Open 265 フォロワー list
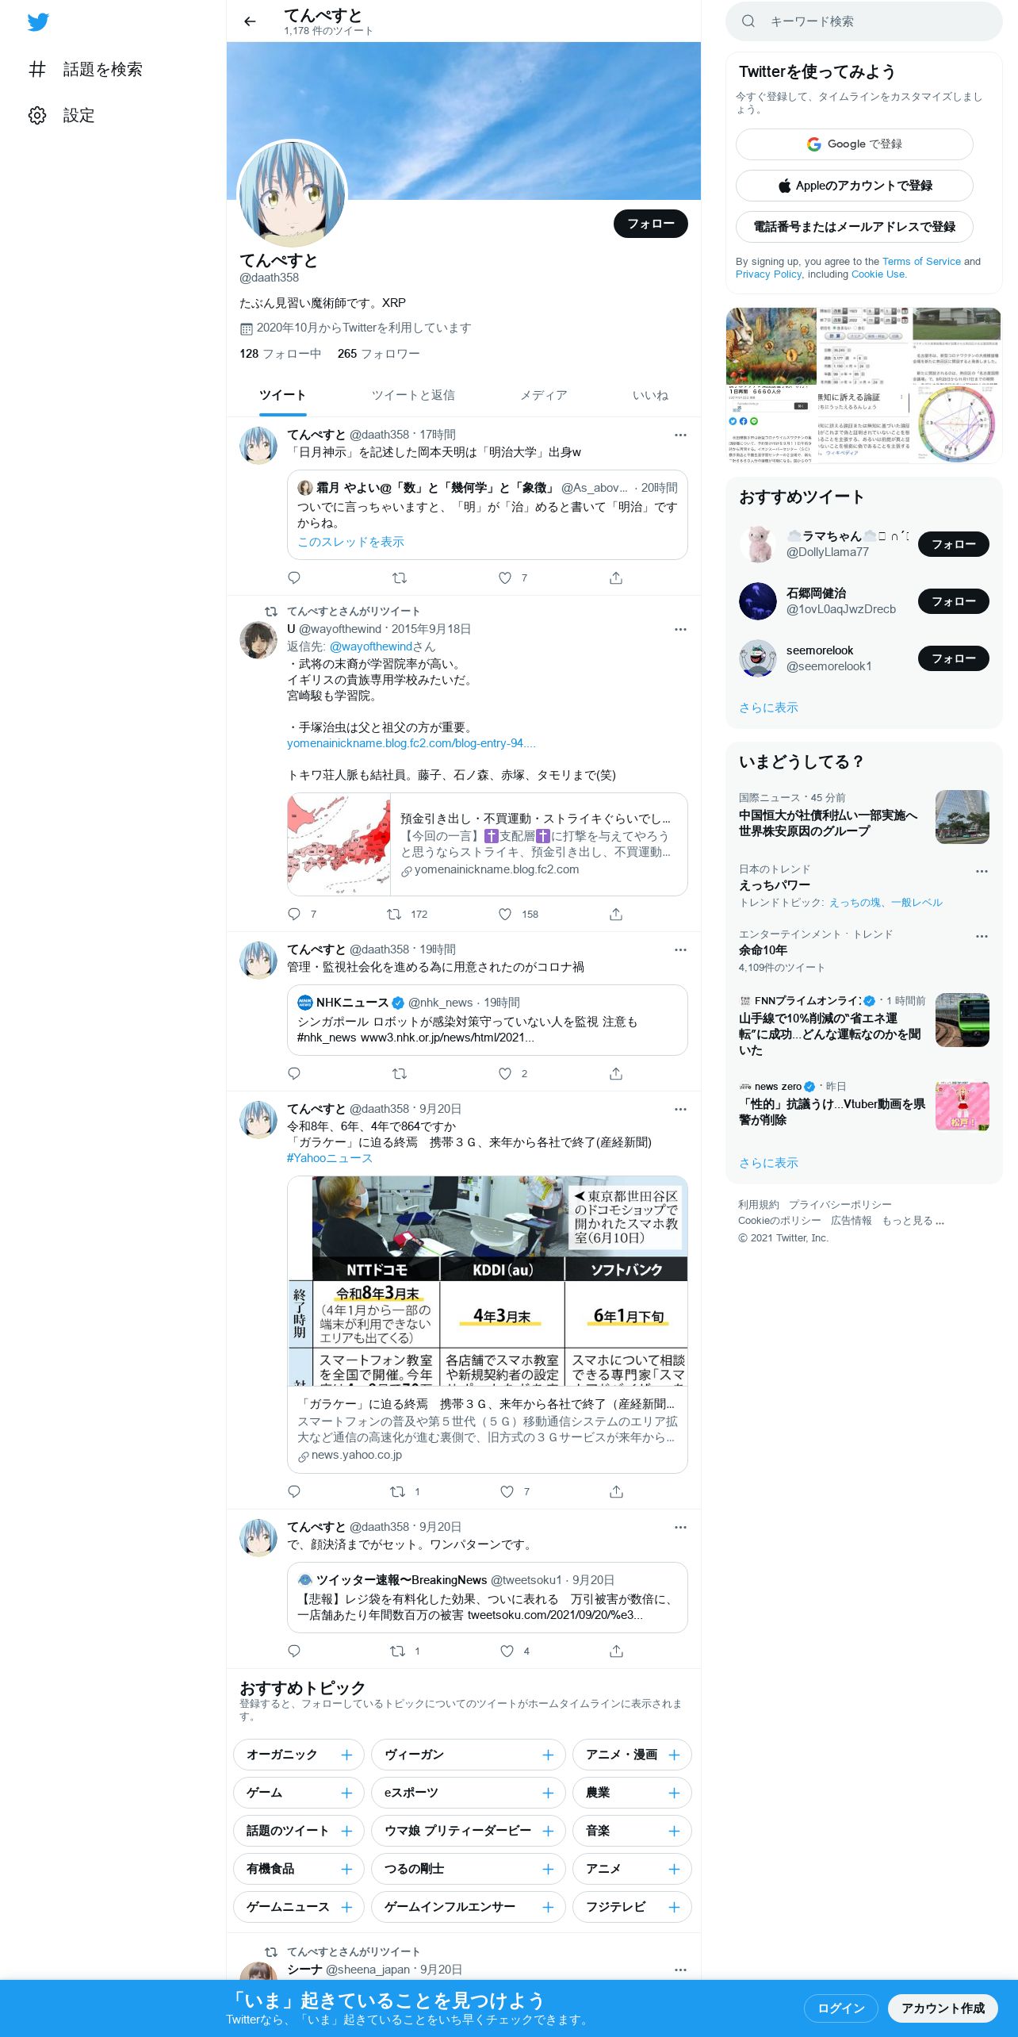1018x2037 pixels. [378, 354]
